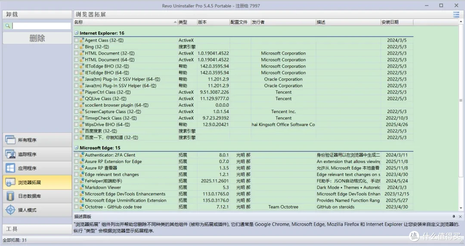465x246 pixels.
Task: Click the ScreenCapture Class item icon
Action: pyautogui.click(x=82, y=111)
